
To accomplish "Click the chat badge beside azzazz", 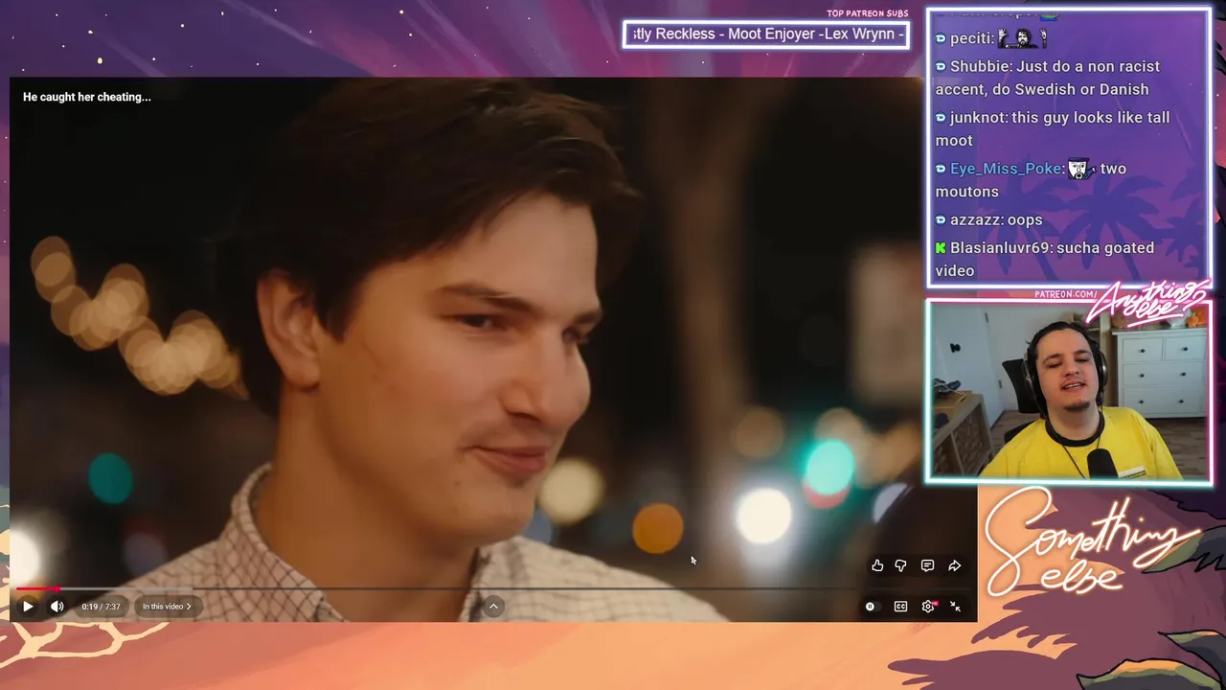I will pos(941,220).
